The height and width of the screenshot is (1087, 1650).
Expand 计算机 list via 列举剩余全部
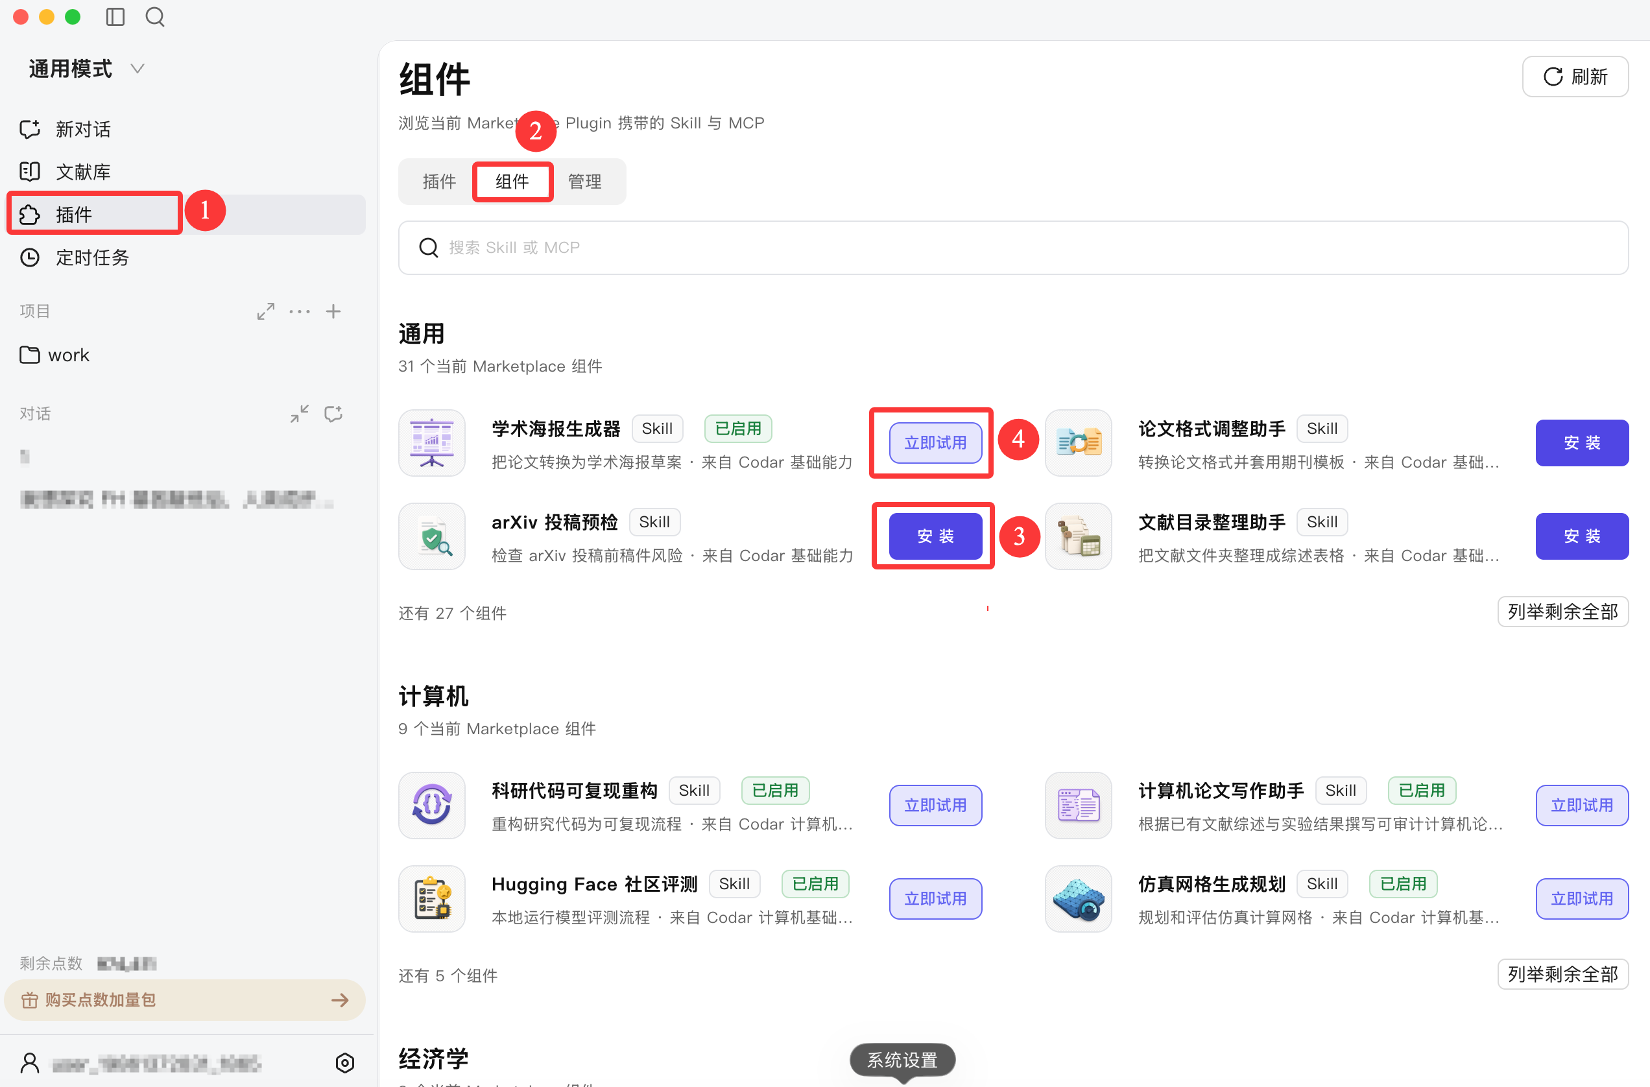[1562, 974]
